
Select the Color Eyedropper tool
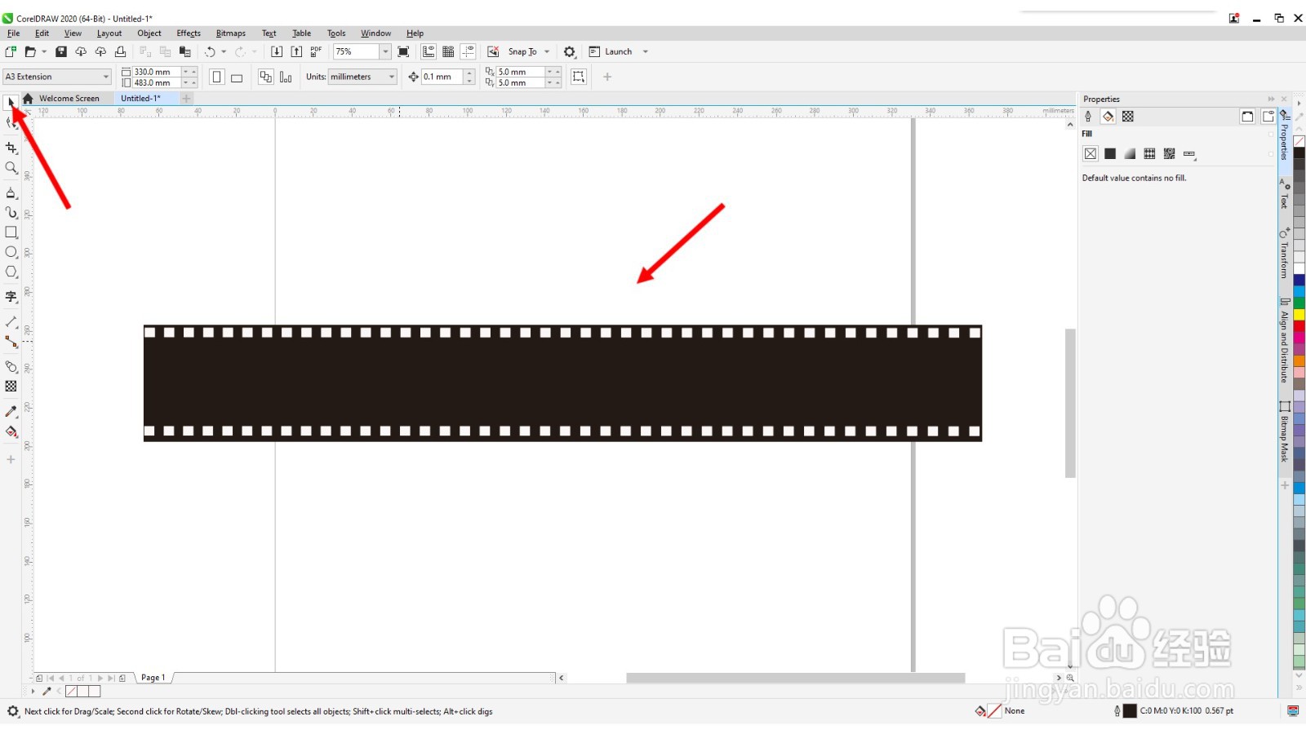click(11, 412)
